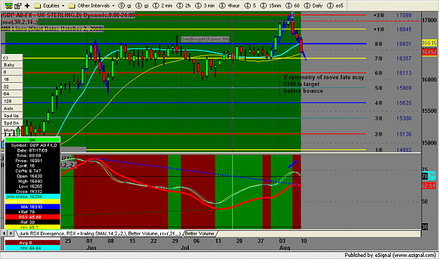
Task: Select the es5 symbol shortcut
Action: (336, 6)
